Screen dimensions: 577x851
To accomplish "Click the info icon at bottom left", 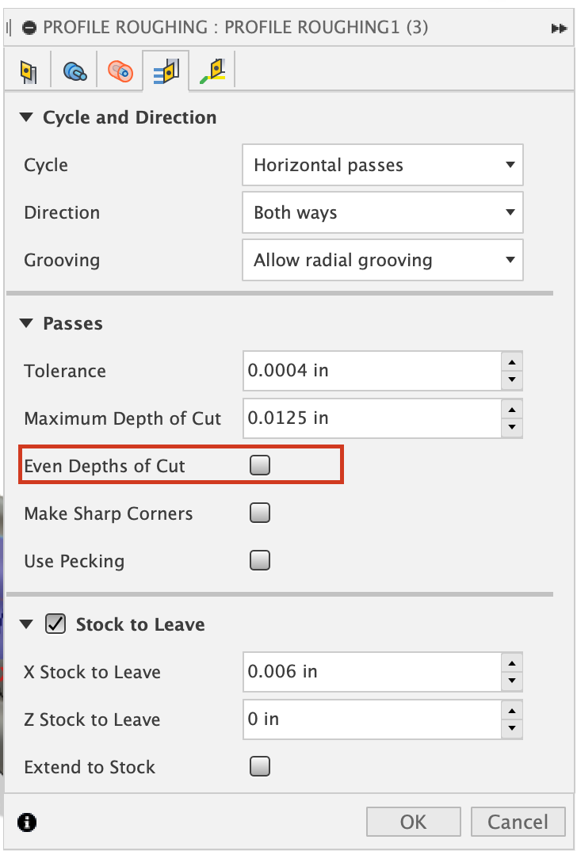I will [x=26, y=822].
